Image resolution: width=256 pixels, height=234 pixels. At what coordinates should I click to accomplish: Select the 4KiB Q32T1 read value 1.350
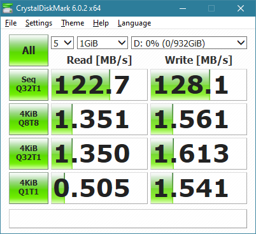[x=99, y=154]
